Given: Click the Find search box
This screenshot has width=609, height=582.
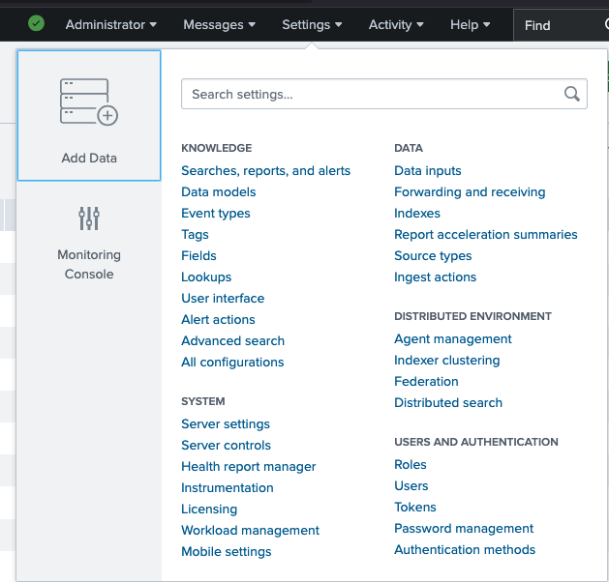Looking at the screenshot, I should 562,25.
